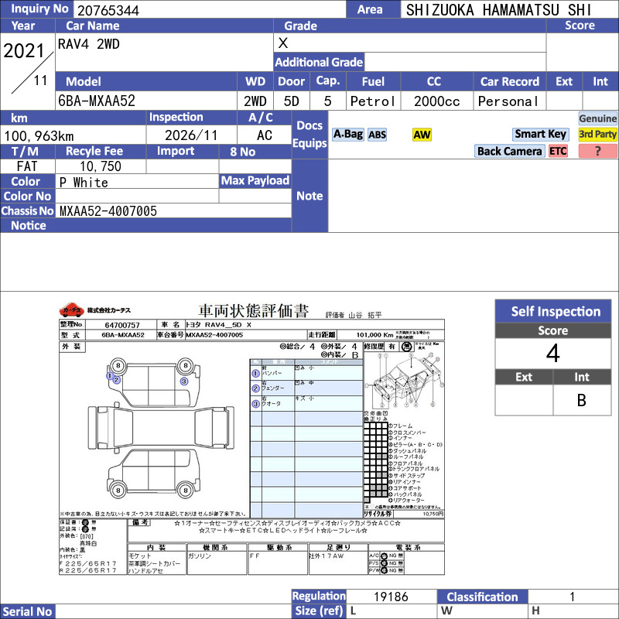Click the Self Inspection panel header
This screenshot has height=619, width=619.
coord(553,311)
